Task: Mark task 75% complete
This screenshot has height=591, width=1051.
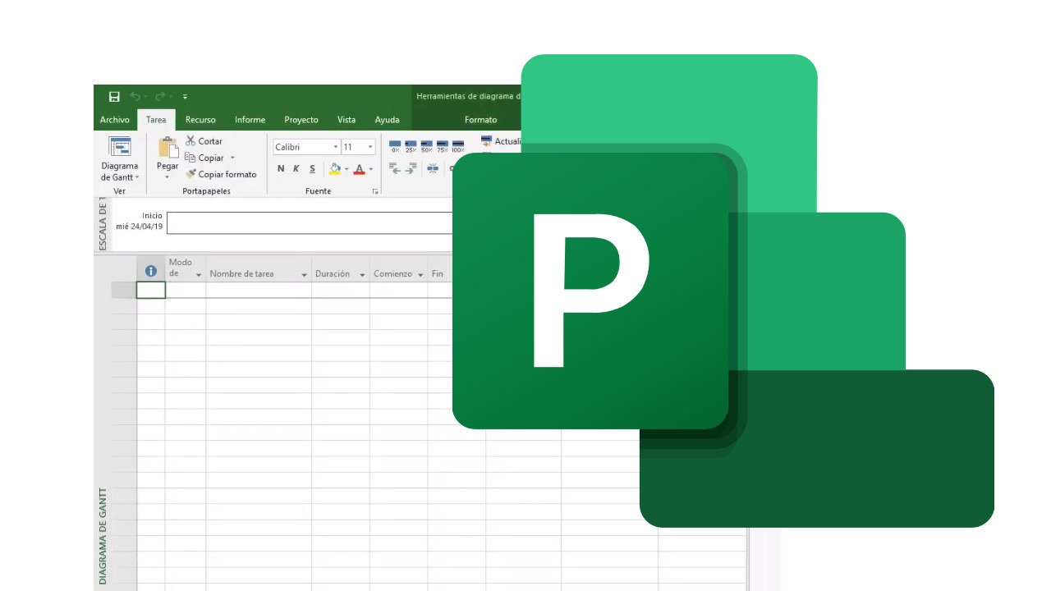Action: [443, 146]
